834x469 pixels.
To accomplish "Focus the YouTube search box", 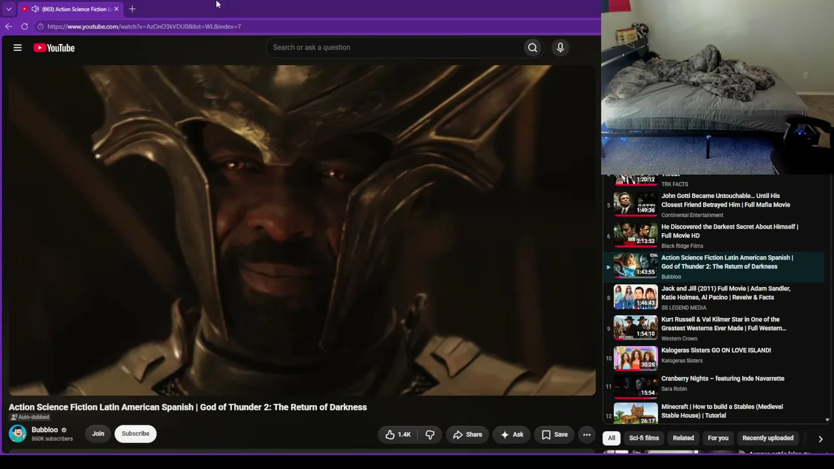I will click(395, 48).
